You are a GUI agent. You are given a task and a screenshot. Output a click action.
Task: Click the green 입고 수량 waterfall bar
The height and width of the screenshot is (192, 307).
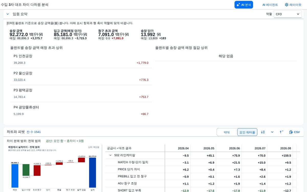click(x=26, y=170)
